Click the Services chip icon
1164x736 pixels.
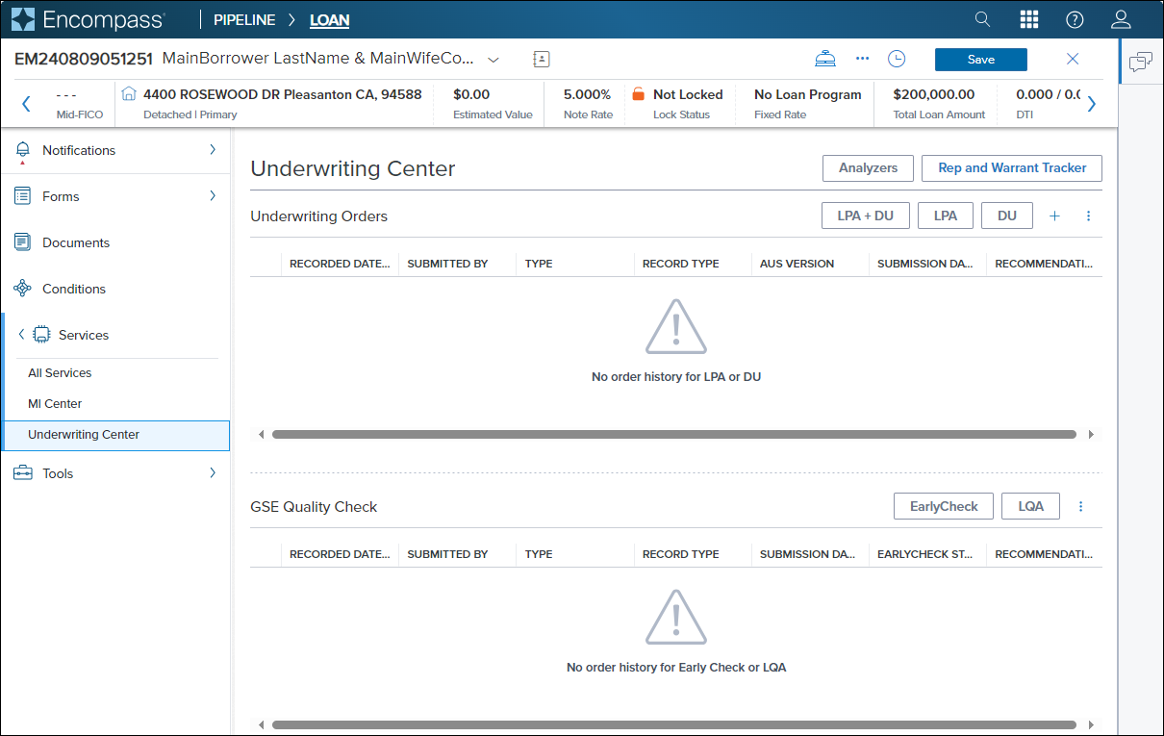click(41, 335)
